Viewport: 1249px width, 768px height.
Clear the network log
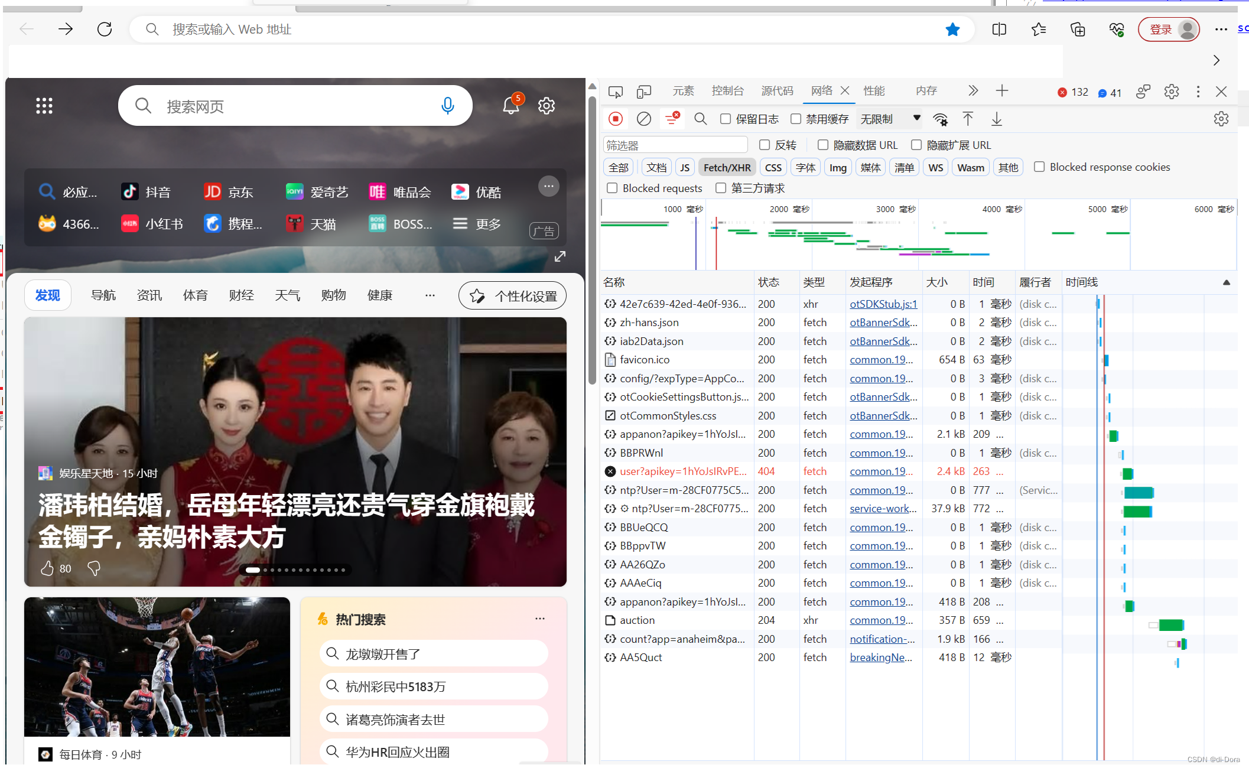point(644,119)
